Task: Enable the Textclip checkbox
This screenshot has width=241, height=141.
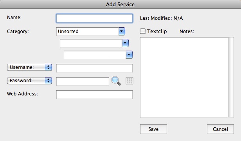Action: click(x=143, y=31)
